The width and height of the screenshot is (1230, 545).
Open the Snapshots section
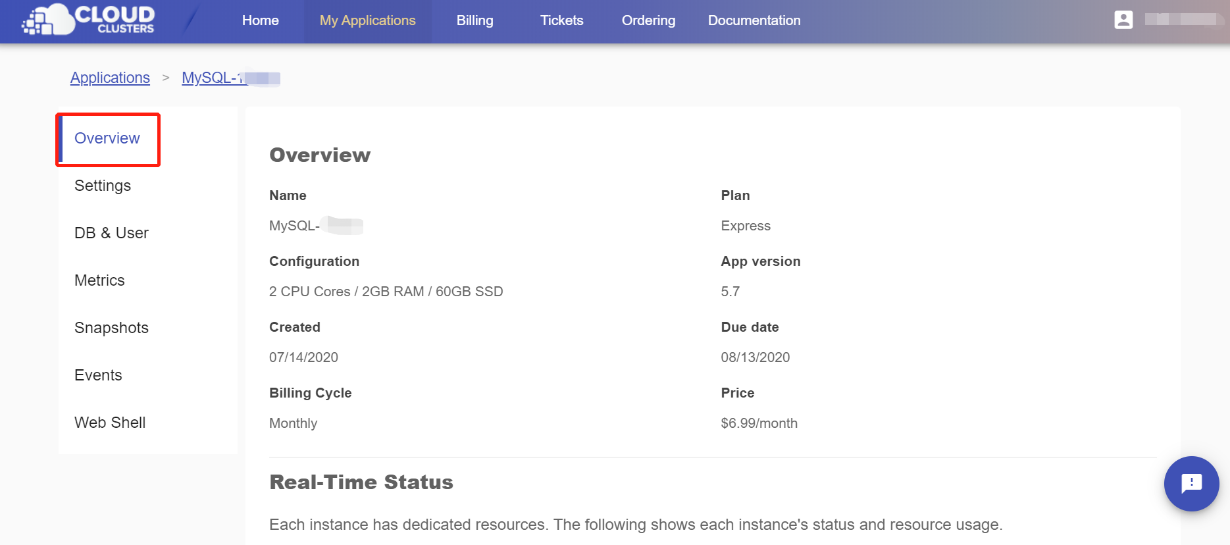tap(111, 328)
